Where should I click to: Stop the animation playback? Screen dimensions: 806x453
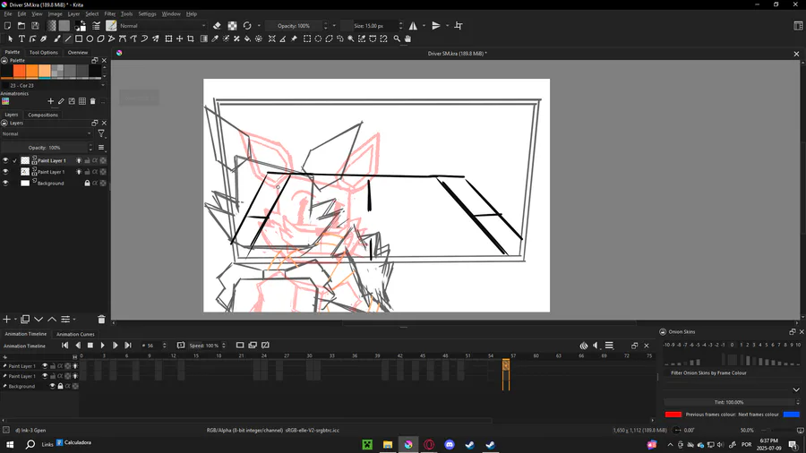tap(90, 346)
